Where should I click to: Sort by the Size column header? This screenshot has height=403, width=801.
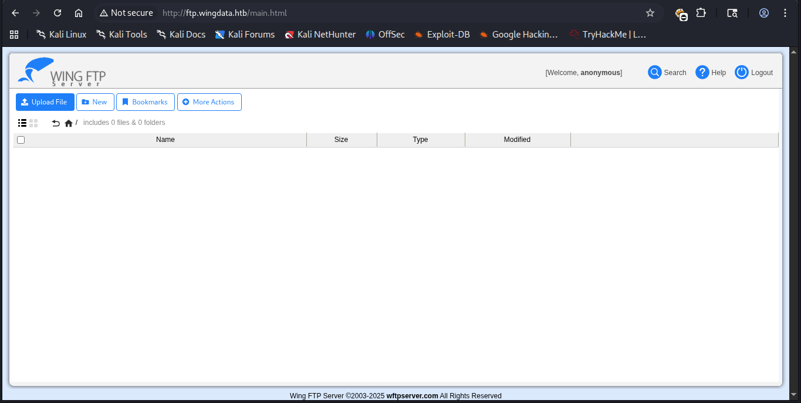click(342, 140)
